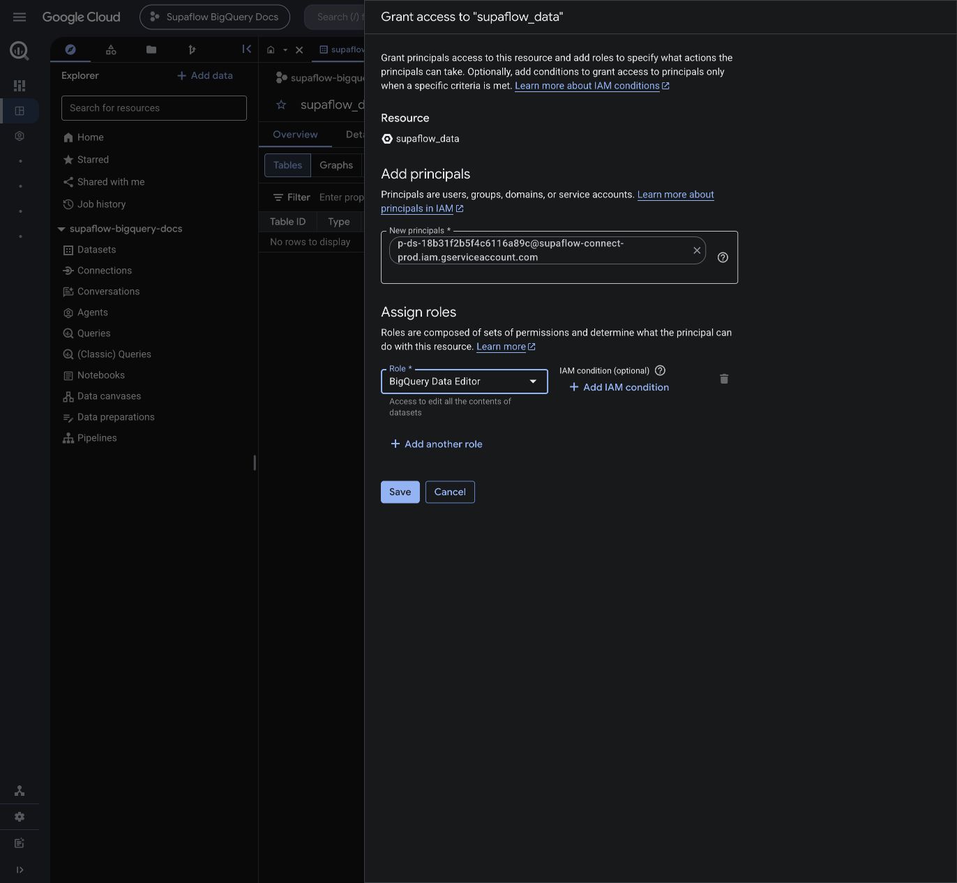Image resolution: width=957 pixels, height=883 pixels.
Task: Select Pipelines in project tree
Action: (90, 438)
